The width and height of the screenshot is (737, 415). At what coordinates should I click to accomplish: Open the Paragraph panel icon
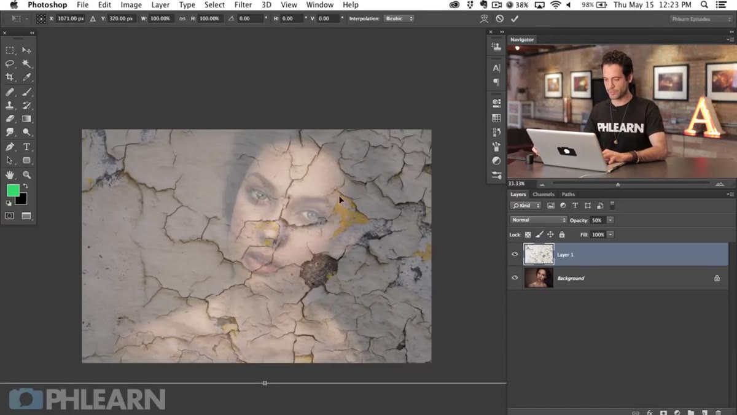pyautogui.click(x=496, y=82)
